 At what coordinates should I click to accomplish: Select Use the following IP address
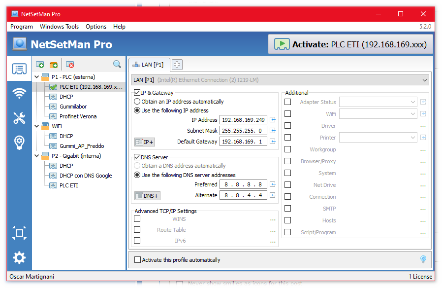coord(137,110)
